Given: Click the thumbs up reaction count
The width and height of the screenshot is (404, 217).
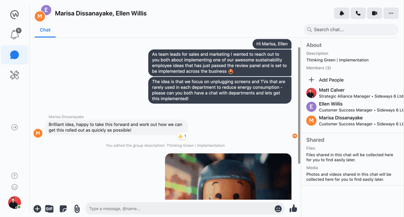Looking at the screenshot, I should click(x=182, y=136).
